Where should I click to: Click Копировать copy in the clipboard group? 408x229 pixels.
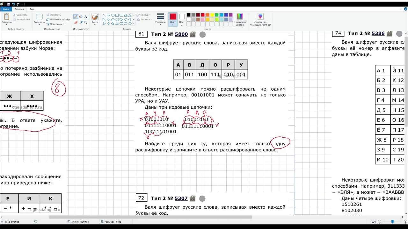tap(22, 19)
